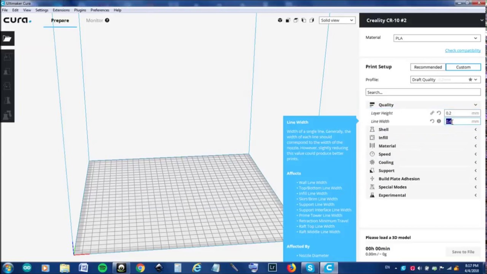
Task: Open a file with the folder icon
Action: 7,38
